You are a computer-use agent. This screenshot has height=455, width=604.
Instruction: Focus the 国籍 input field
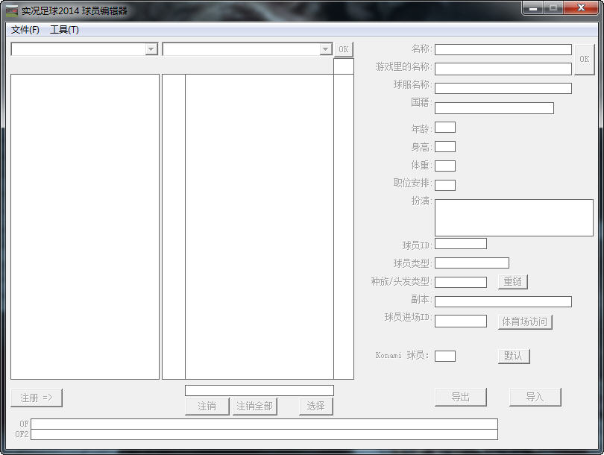click(494, 108)
